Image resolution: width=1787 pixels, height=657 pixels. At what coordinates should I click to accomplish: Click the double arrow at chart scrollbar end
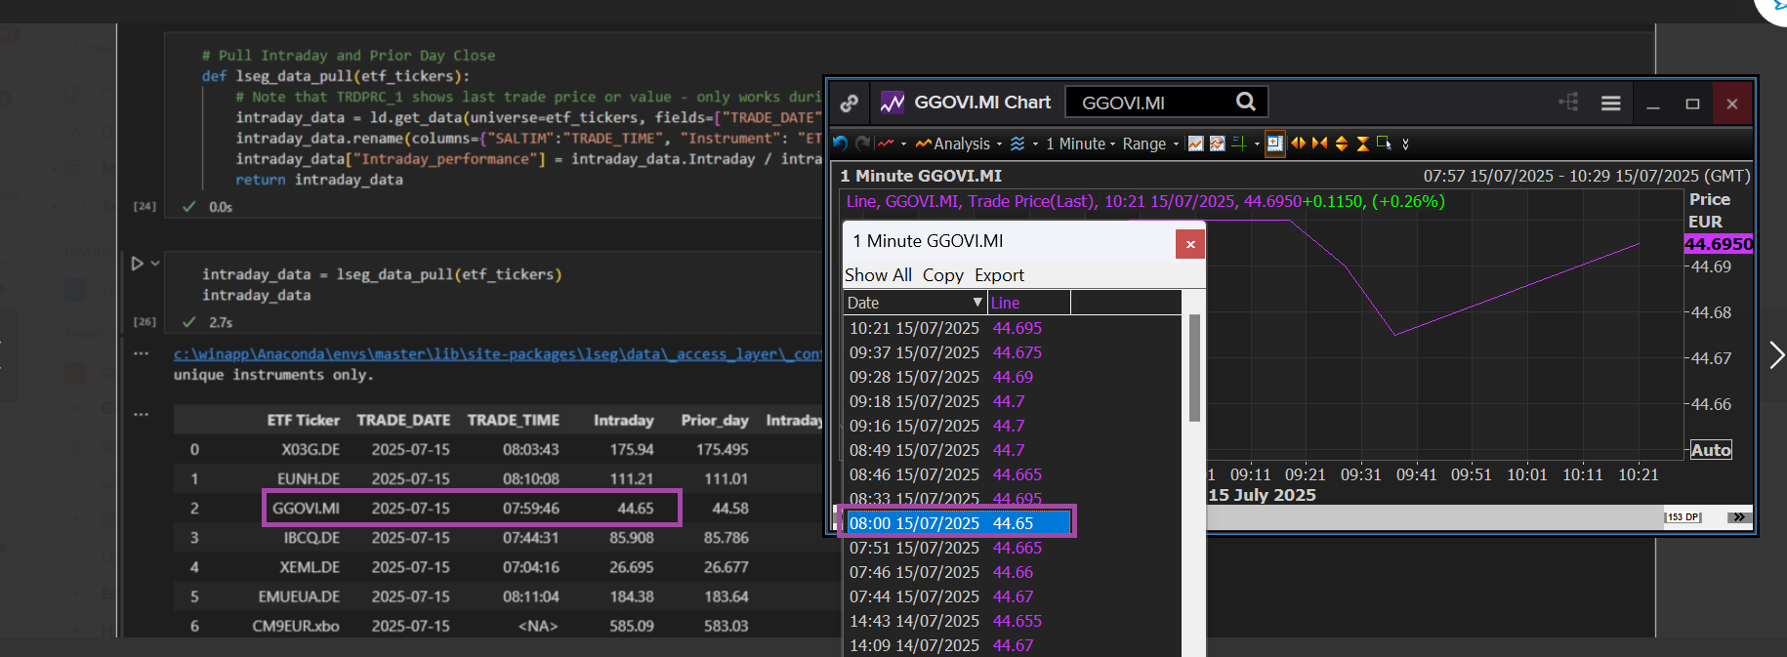click(x=1739, y=517)
